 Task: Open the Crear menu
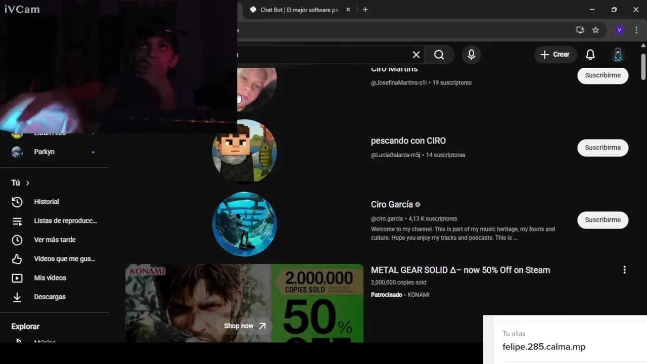coord(555,55)
